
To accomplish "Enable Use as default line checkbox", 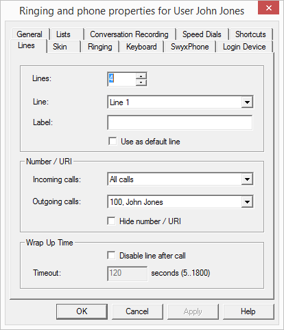I will coord(113,141).
